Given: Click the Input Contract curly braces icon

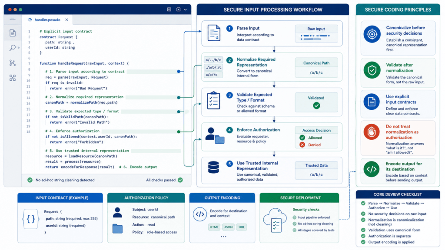Looking at the screenshot, I should tap(31, 219).
